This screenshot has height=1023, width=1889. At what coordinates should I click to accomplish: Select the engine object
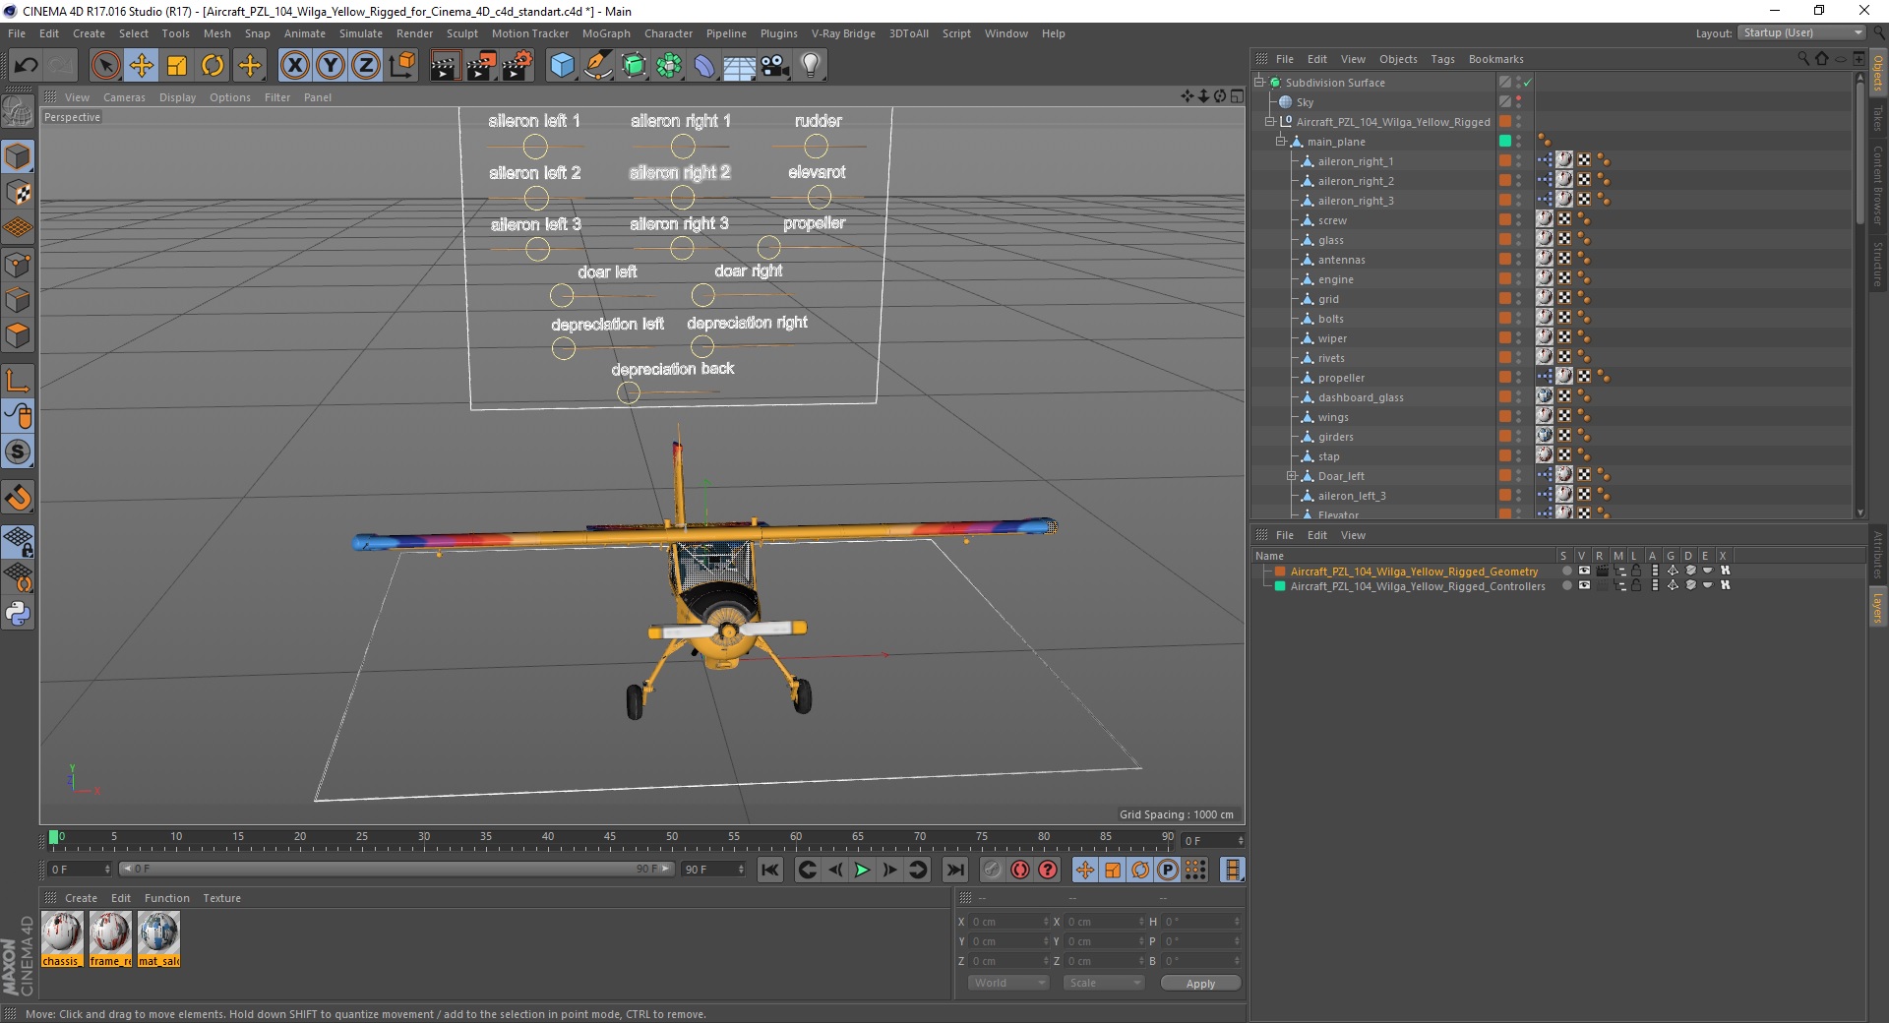click(1335, 279)
